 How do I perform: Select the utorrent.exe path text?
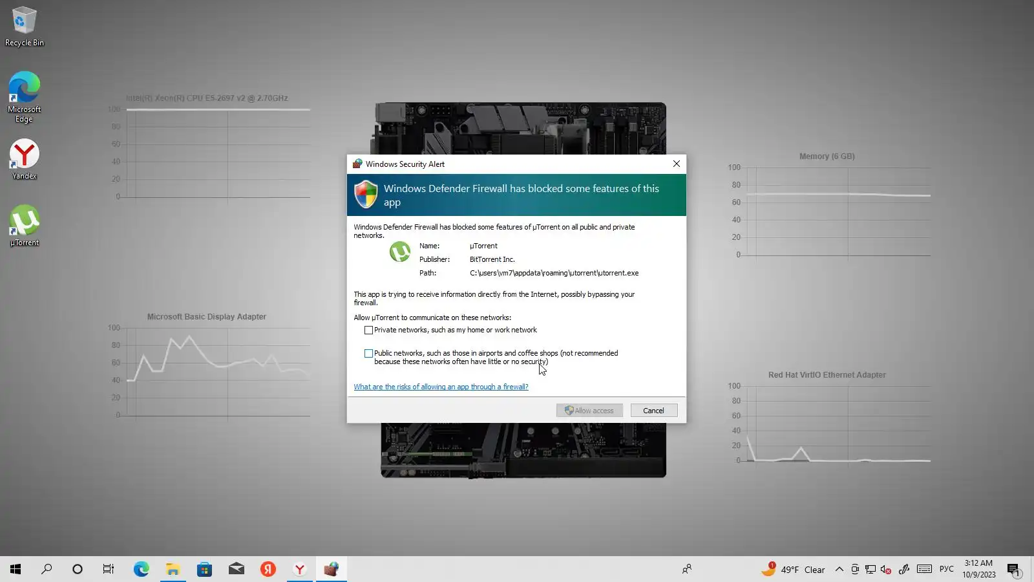(554, 273)
